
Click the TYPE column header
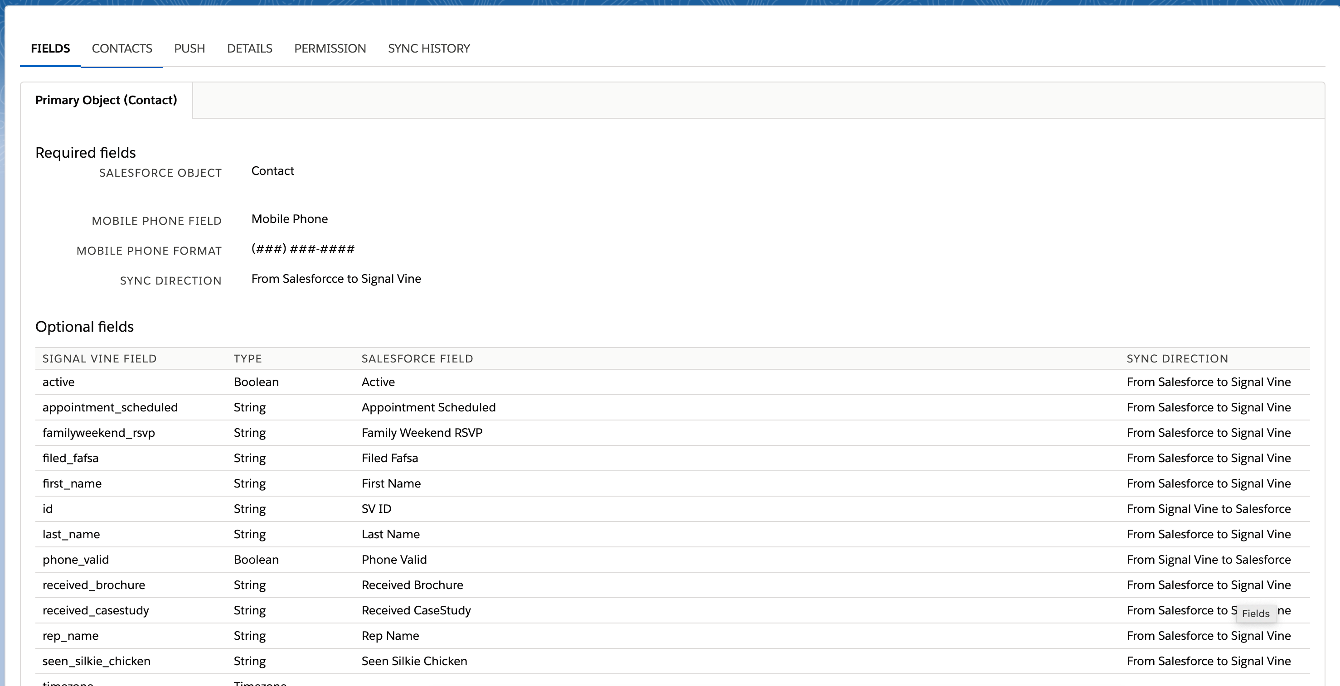(x=248, y=358)
